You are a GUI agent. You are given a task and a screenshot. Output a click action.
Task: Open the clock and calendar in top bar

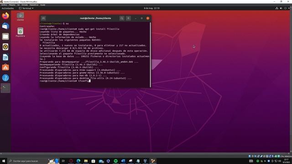(151, 8)
